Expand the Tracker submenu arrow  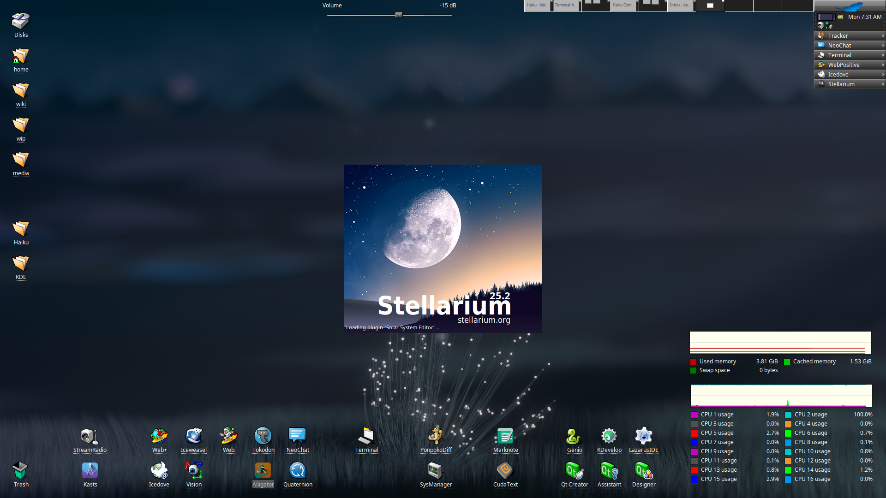click(x=883, y=36)
